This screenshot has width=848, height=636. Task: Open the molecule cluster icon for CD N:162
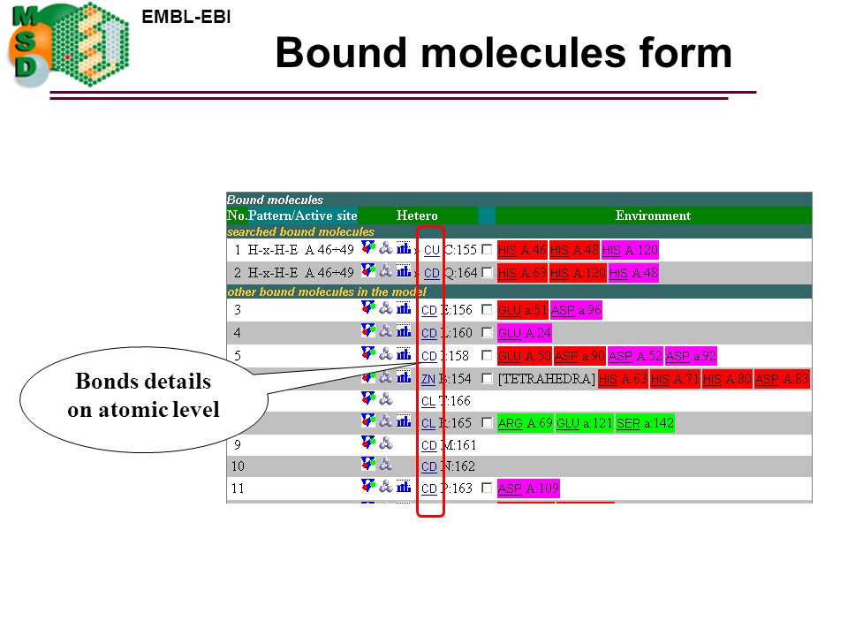point(386,464)
